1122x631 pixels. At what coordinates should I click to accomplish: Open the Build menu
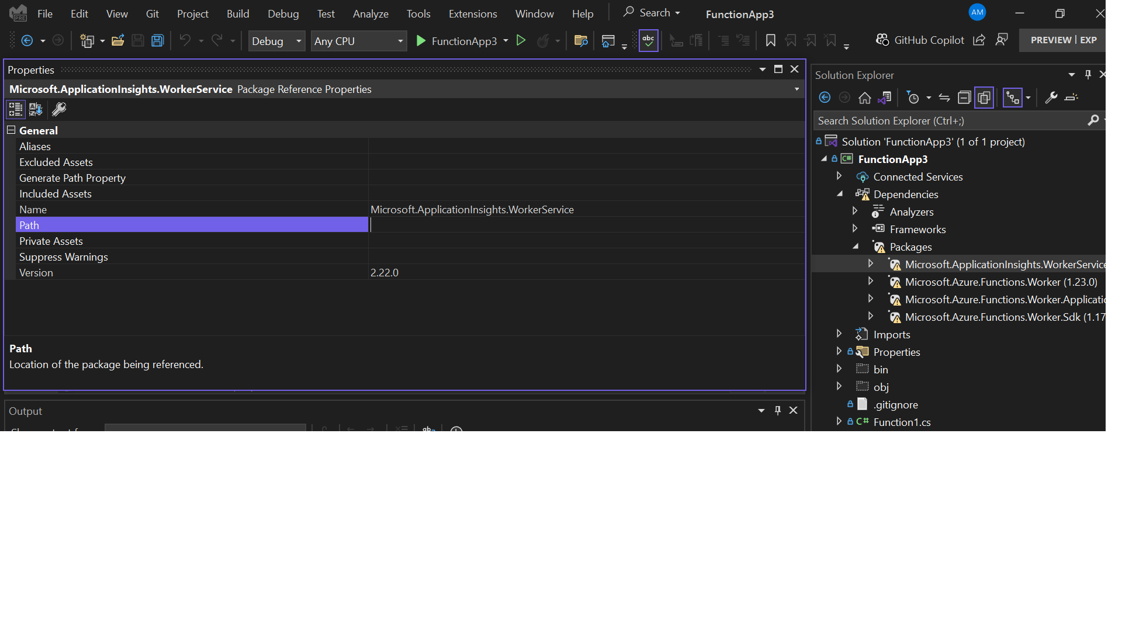coord(238,13)
